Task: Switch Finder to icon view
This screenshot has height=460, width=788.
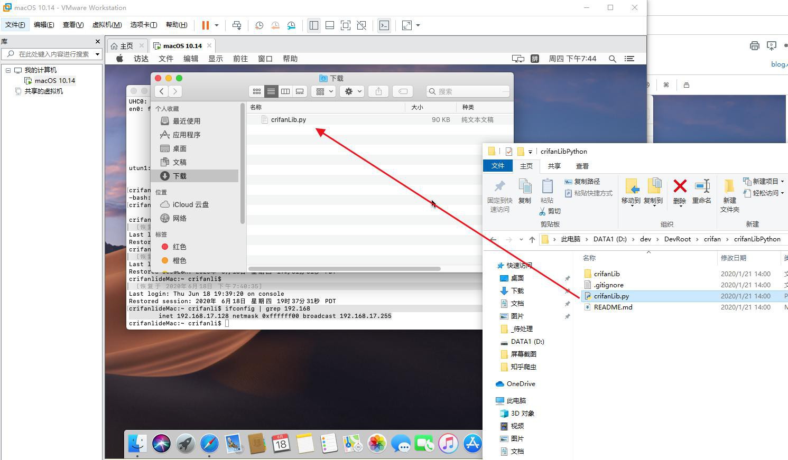Action: pyautogui.click(x=257, y=91)
